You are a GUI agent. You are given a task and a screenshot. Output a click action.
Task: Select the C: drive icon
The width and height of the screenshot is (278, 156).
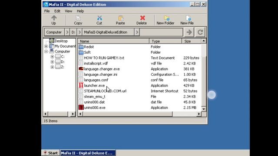click(x=58, y=56)
